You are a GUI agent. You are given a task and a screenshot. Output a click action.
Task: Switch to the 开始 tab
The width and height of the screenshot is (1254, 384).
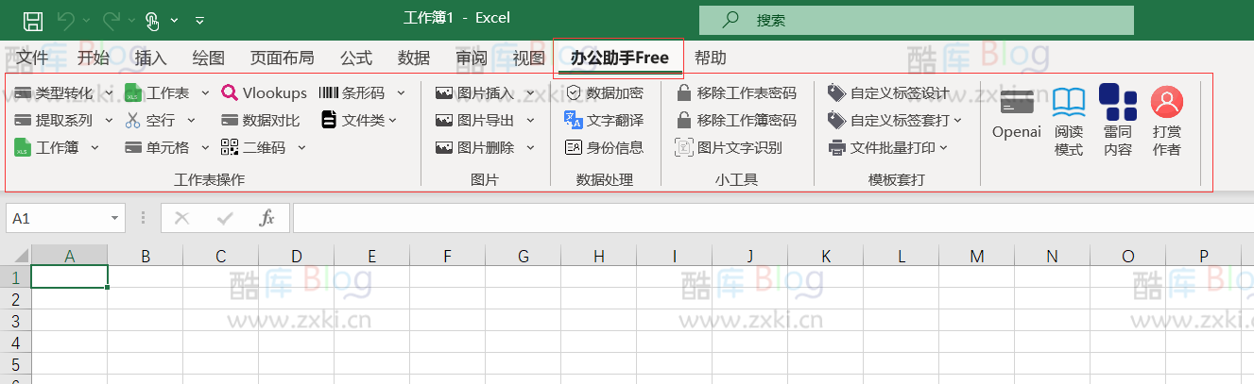click(94, 58)
